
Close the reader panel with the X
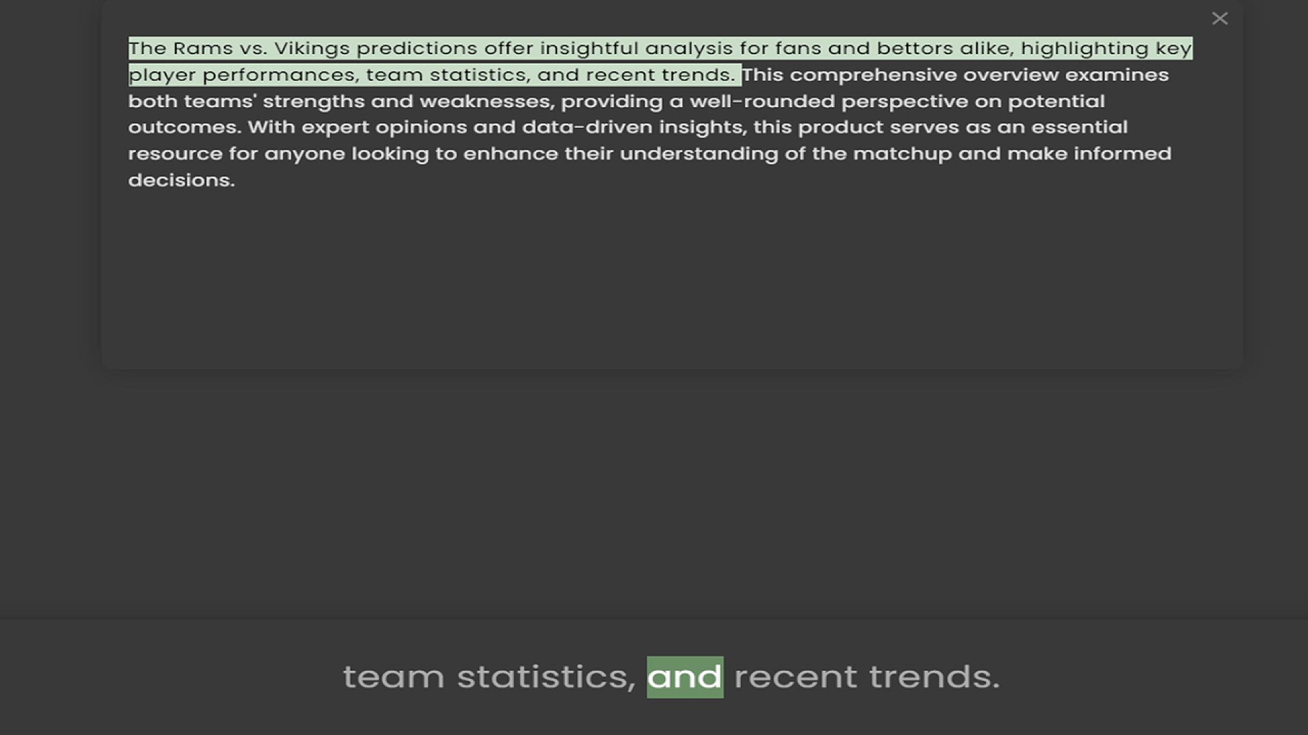tap(1219, 19)
